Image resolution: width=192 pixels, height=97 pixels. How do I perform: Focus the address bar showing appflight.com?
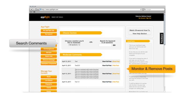(91, 9)
